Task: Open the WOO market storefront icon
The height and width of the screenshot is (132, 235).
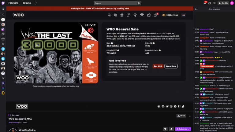Action: [x=122, y=15]
